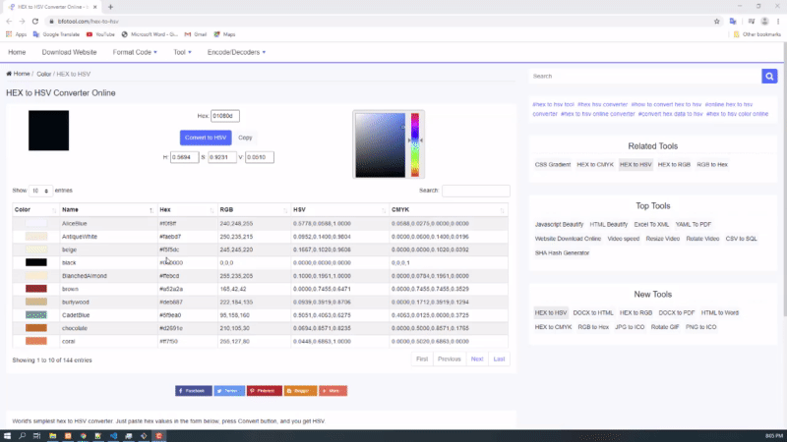Expand the Format Code dropdown menu
This screenshot has width=787, height=442.
click(133, 51)
